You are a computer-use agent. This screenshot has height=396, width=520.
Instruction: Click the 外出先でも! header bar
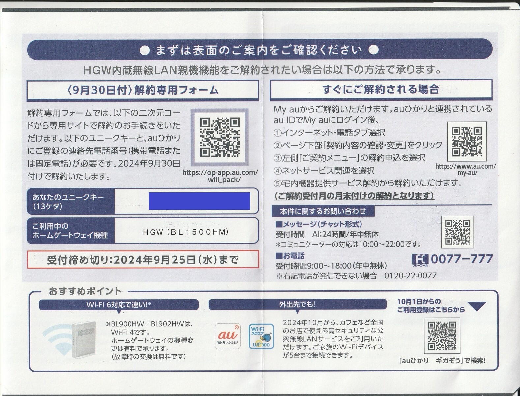pos(297,305)
